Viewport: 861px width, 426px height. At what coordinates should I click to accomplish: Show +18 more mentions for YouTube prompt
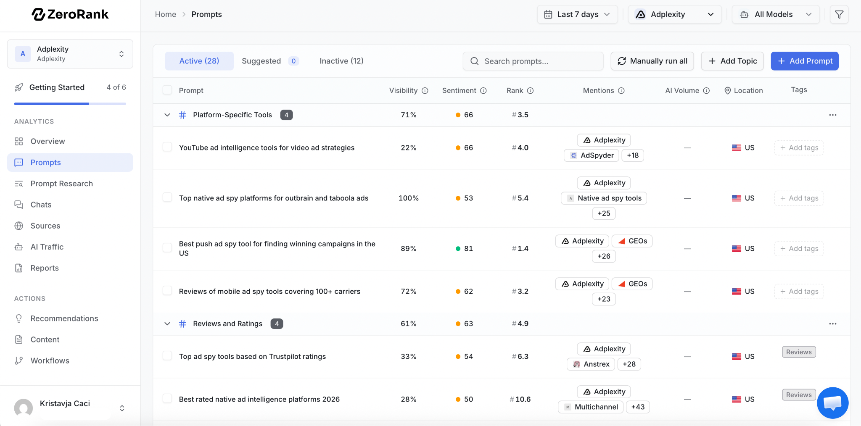(x=633, y=155)
